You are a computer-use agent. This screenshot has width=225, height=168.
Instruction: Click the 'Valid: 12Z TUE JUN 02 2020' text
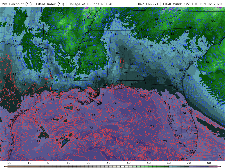click(x=197, y=4)
